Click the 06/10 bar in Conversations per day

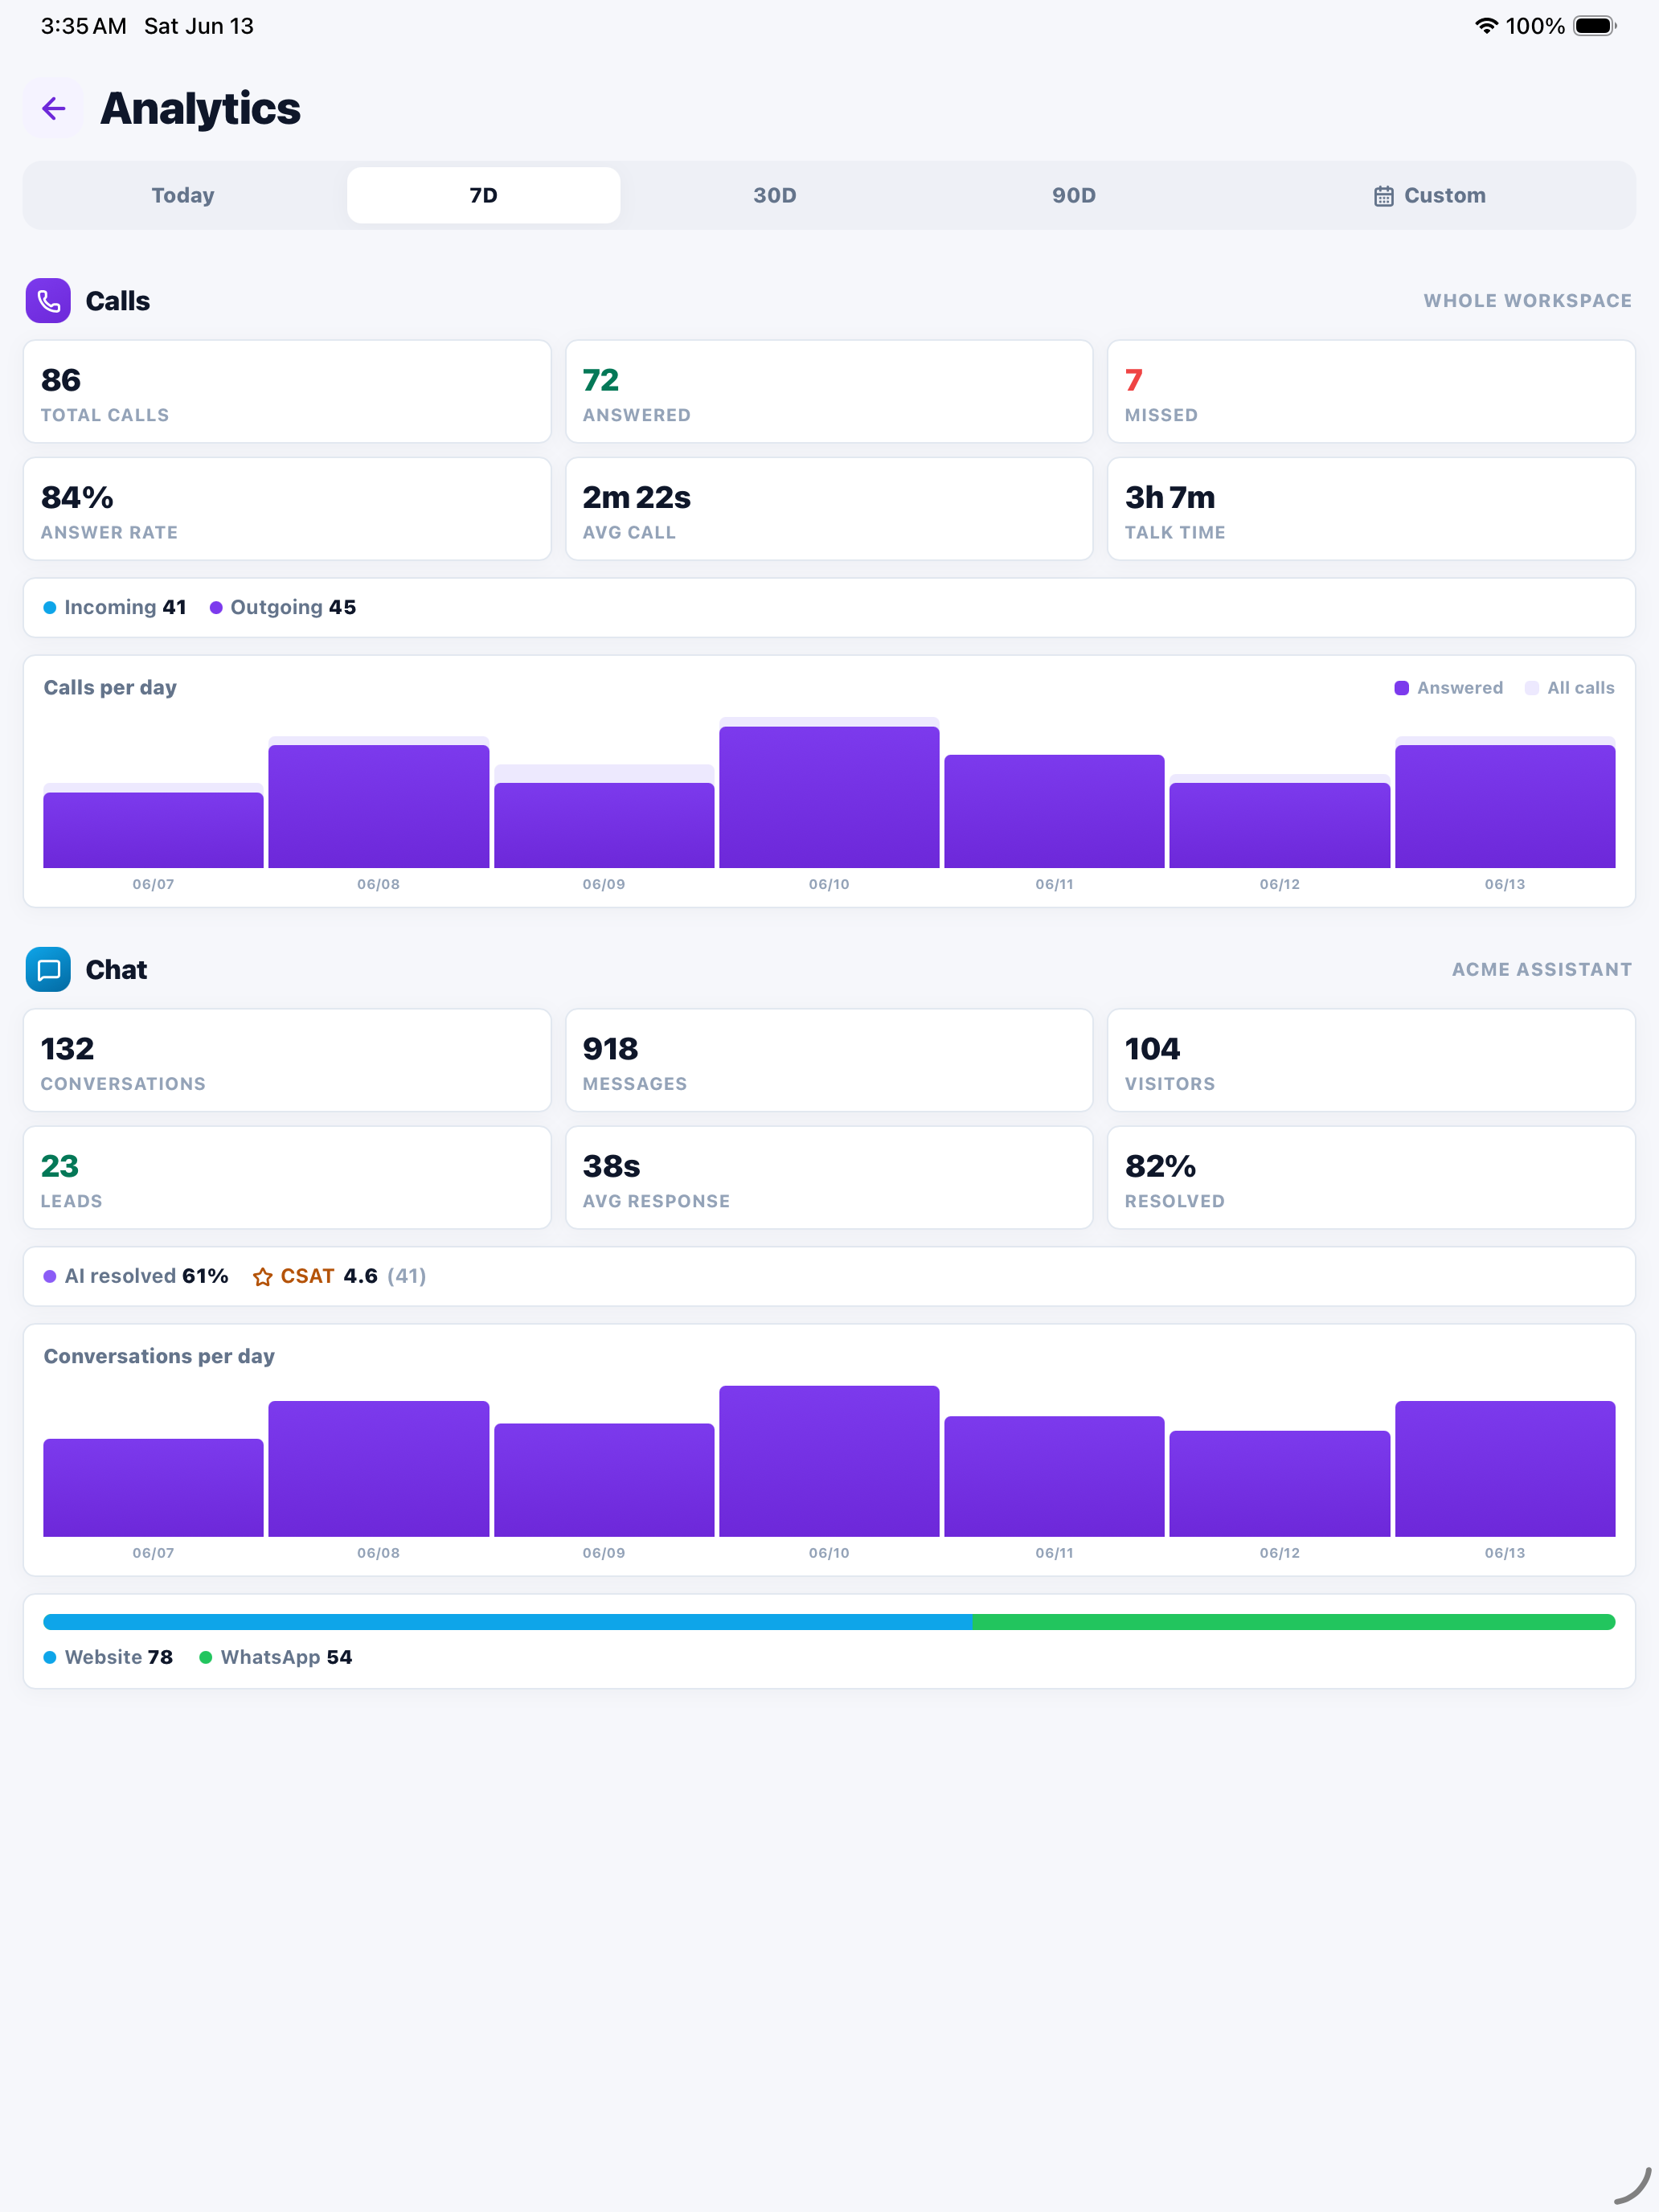[x=829, y=1462]
